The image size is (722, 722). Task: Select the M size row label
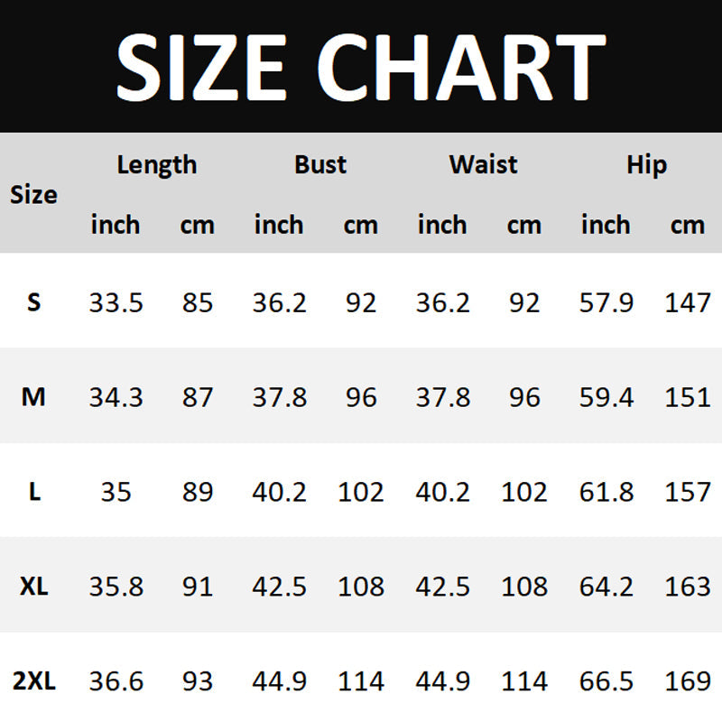[33, 397]
